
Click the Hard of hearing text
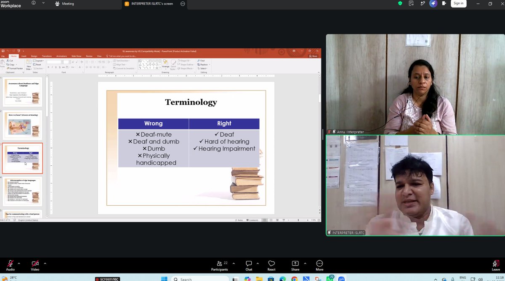(227, 142)
